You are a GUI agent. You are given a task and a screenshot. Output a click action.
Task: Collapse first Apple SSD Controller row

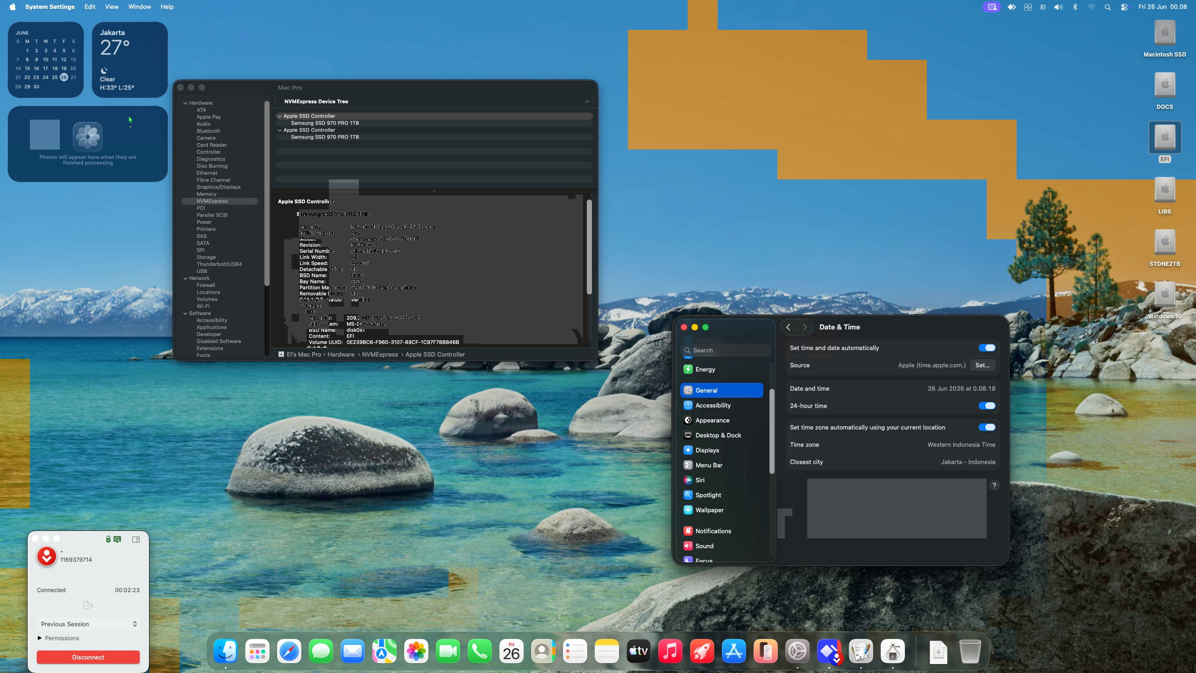pos(280,116)
